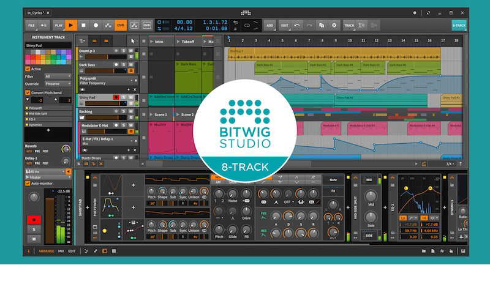490x306 pixels.
Task: Open the ADD menu
Action: pyautogui.click(x=269, y=25)
